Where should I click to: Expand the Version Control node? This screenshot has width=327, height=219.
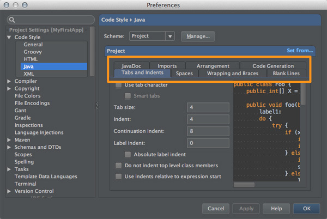[x=9, y=191]
